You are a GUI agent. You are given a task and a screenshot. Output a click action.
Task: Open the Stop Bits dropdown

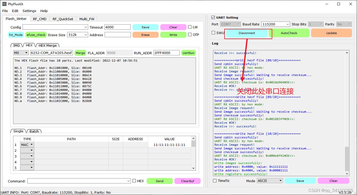316,24
